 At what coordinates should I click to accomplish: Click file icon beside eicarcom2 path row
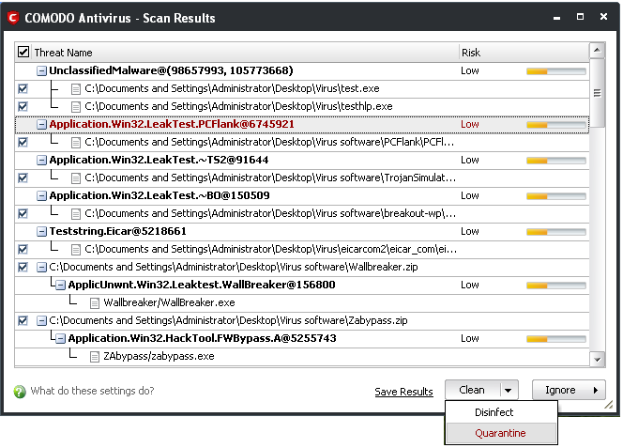[75, 250]
